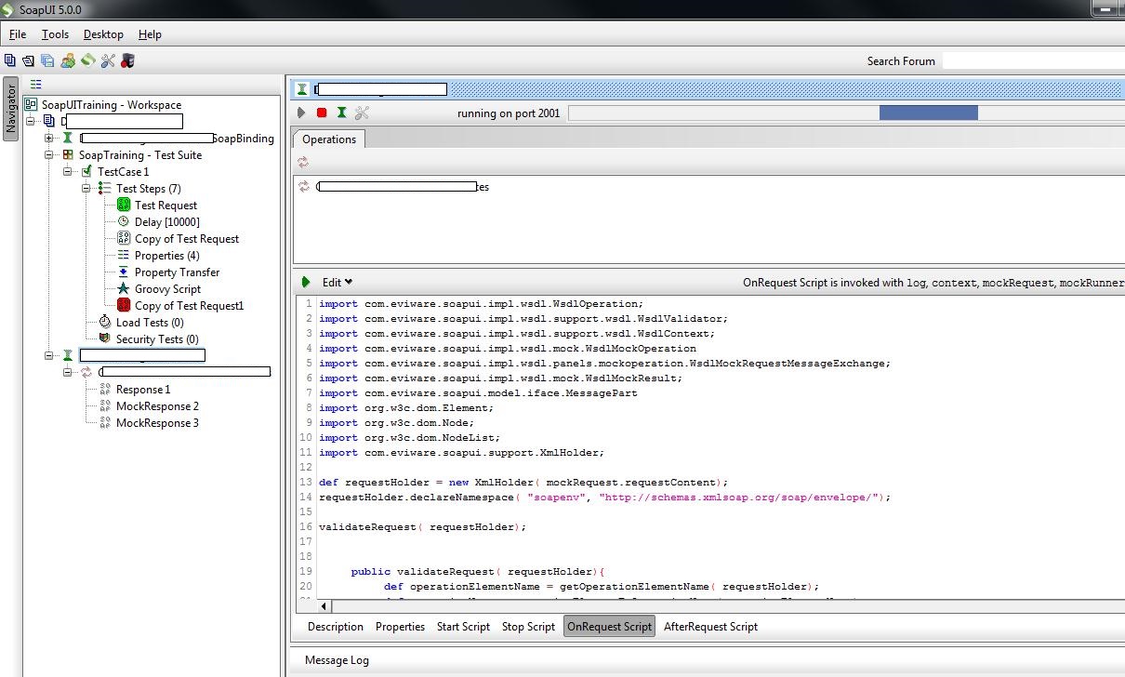
Task: Create a new SOAP project
Action: coord(11,60)
